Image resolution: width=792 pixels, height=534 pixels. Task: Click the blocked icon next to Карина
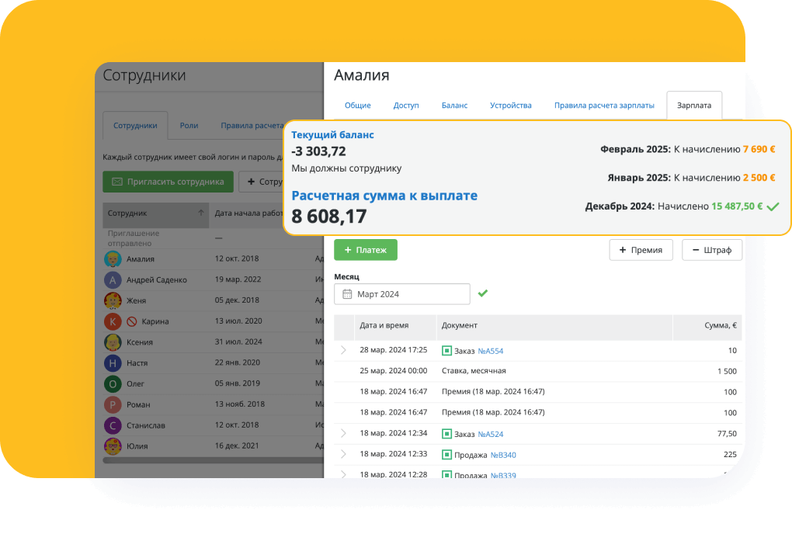[131, 321]
